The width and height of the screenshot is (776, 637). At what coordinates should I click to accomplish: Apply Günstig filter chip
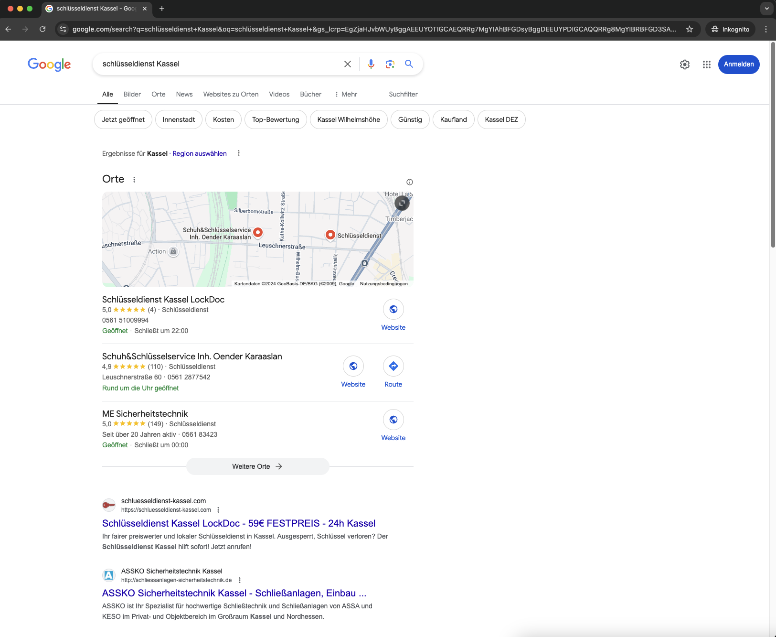pos(410,119)
